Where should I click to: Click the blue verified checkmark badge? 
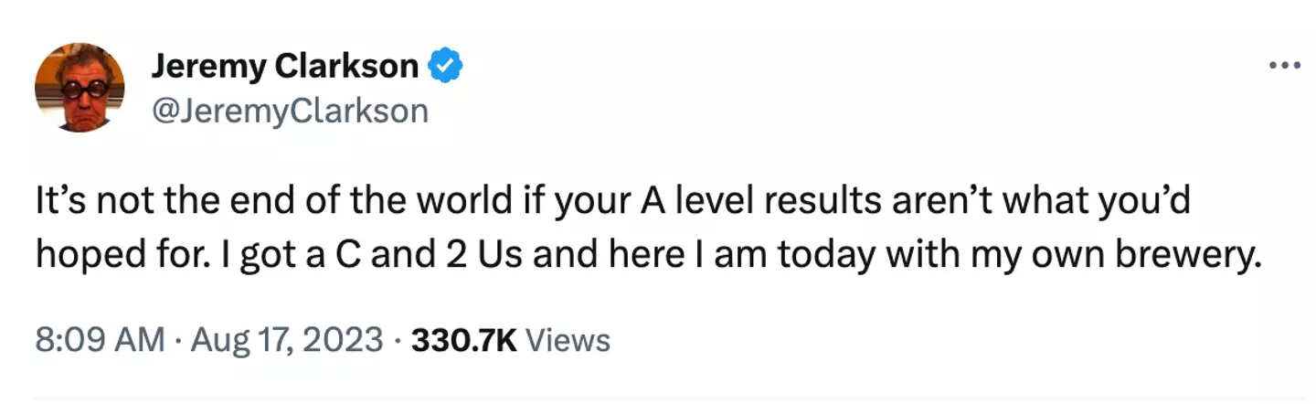446,67
